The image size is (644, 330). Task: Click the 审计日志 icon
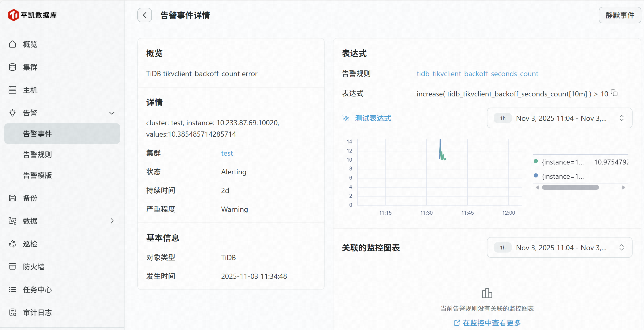[x=12, y=312]
